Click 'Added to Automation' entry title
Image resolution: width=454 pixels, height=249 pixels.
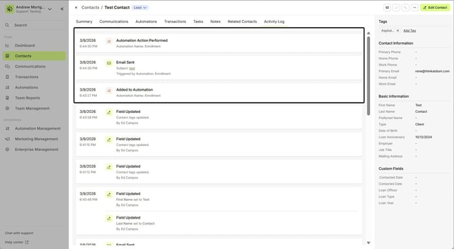tap(135, 89)
